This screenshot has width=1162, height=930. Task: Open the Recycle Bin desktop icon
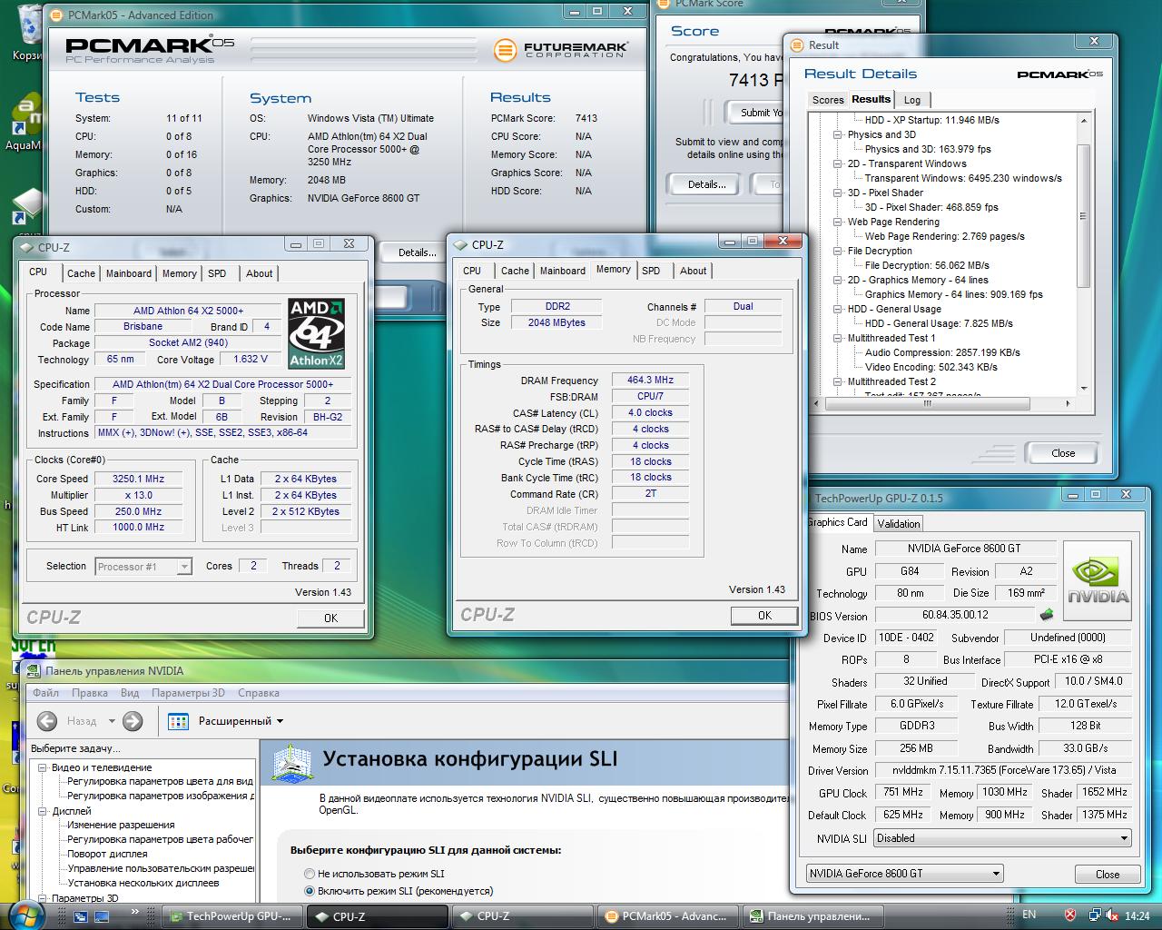coord(28,33)
